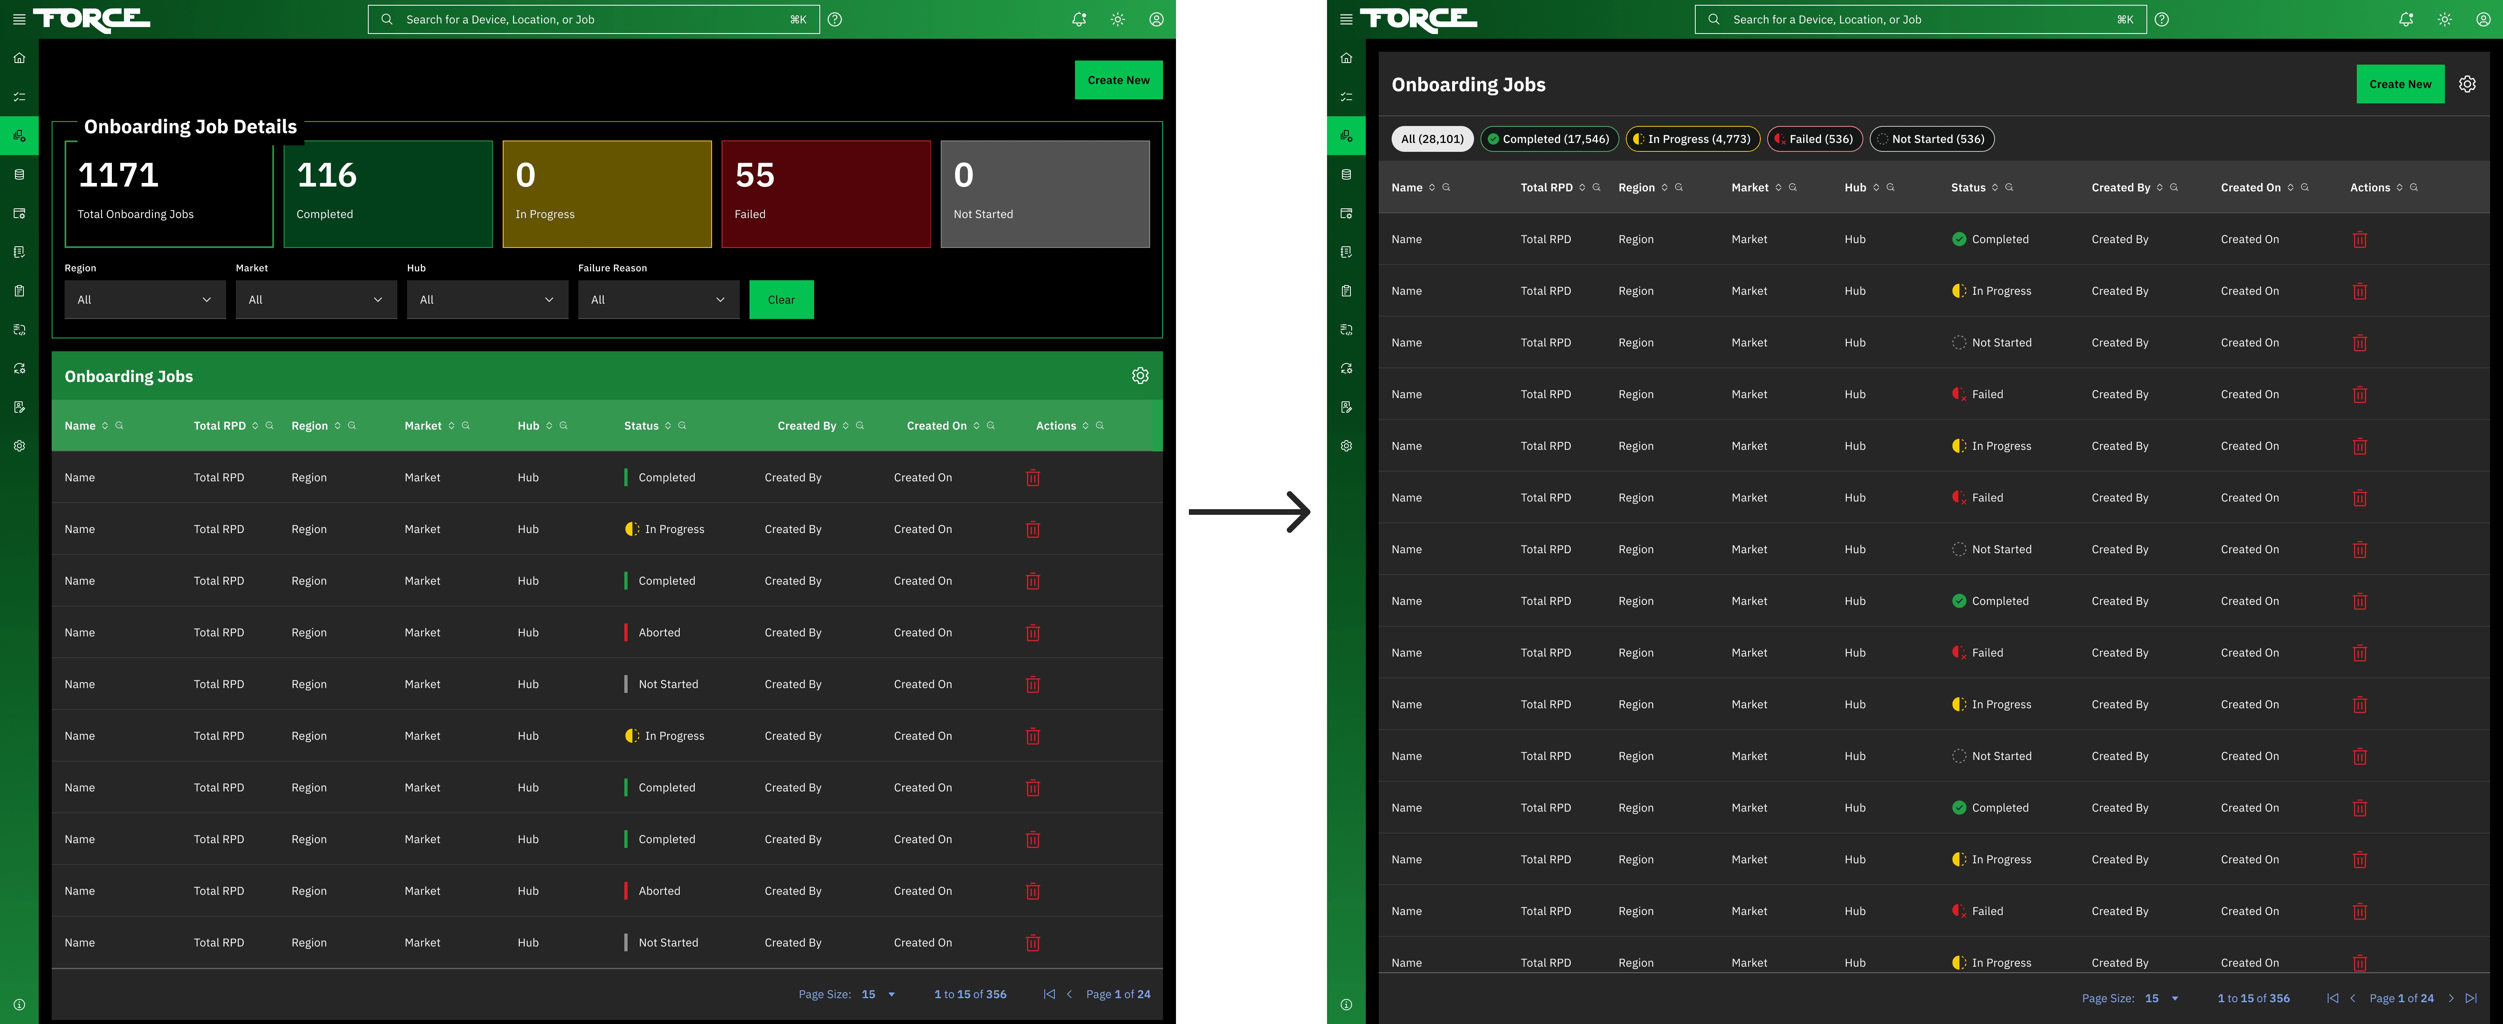Open the Hub filter dropdown
This screenshot has height=1024, width=2503.
pos(487,299)
